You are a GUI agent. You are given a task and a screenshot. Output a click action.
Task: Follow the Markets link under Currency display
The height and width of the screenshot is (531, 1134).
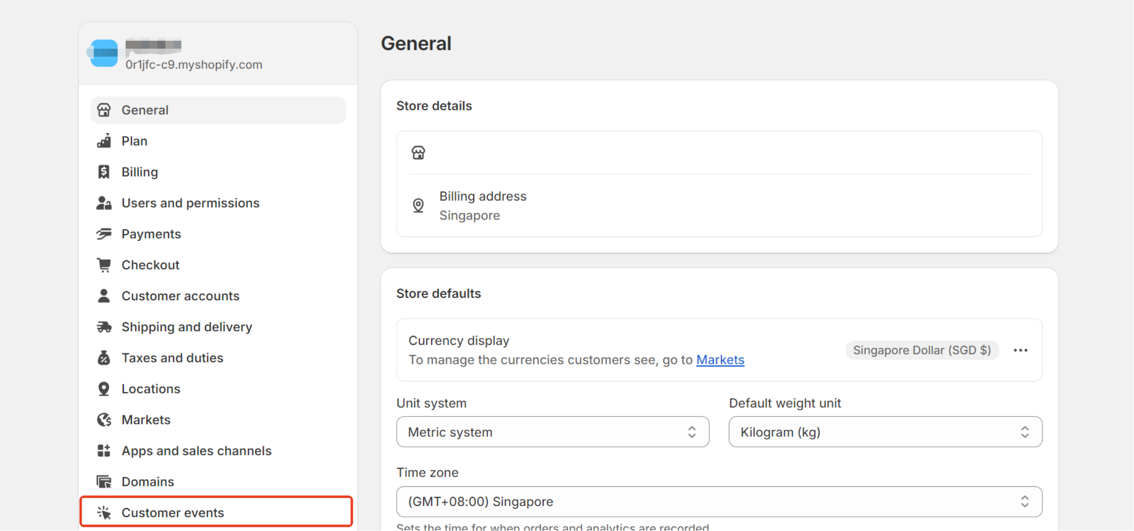[x=720, y=360]
